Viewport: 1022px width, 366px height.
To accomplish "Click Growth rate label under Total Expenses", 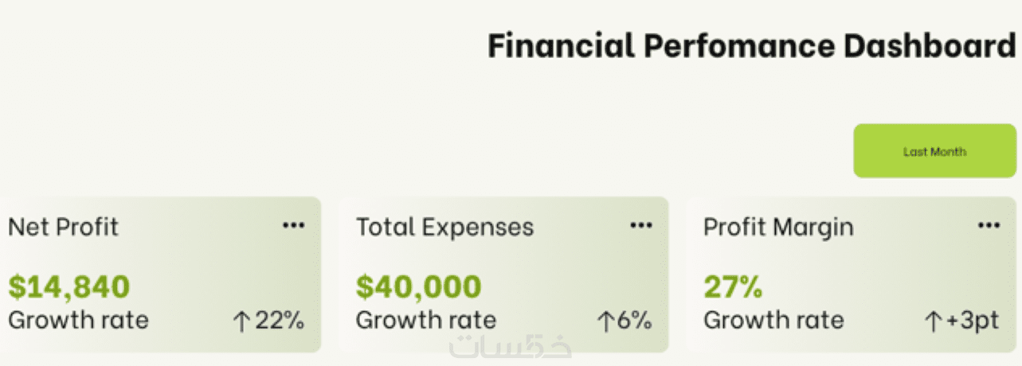I will click(x=426, y=321).
